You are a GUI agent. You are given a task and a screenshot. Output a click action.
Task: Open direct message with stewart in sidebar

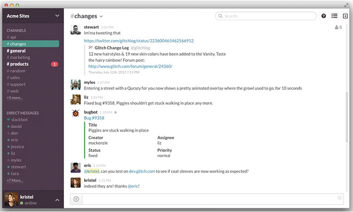(x=17, y=167)
